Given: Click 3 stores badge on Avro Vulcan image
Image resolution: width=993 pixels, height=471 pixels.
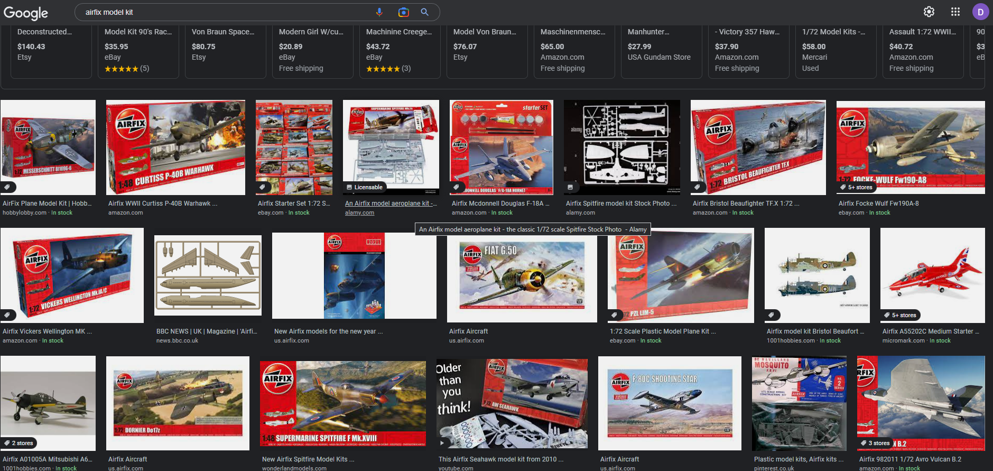Looking at the screenshot, I should click(875, 443).
